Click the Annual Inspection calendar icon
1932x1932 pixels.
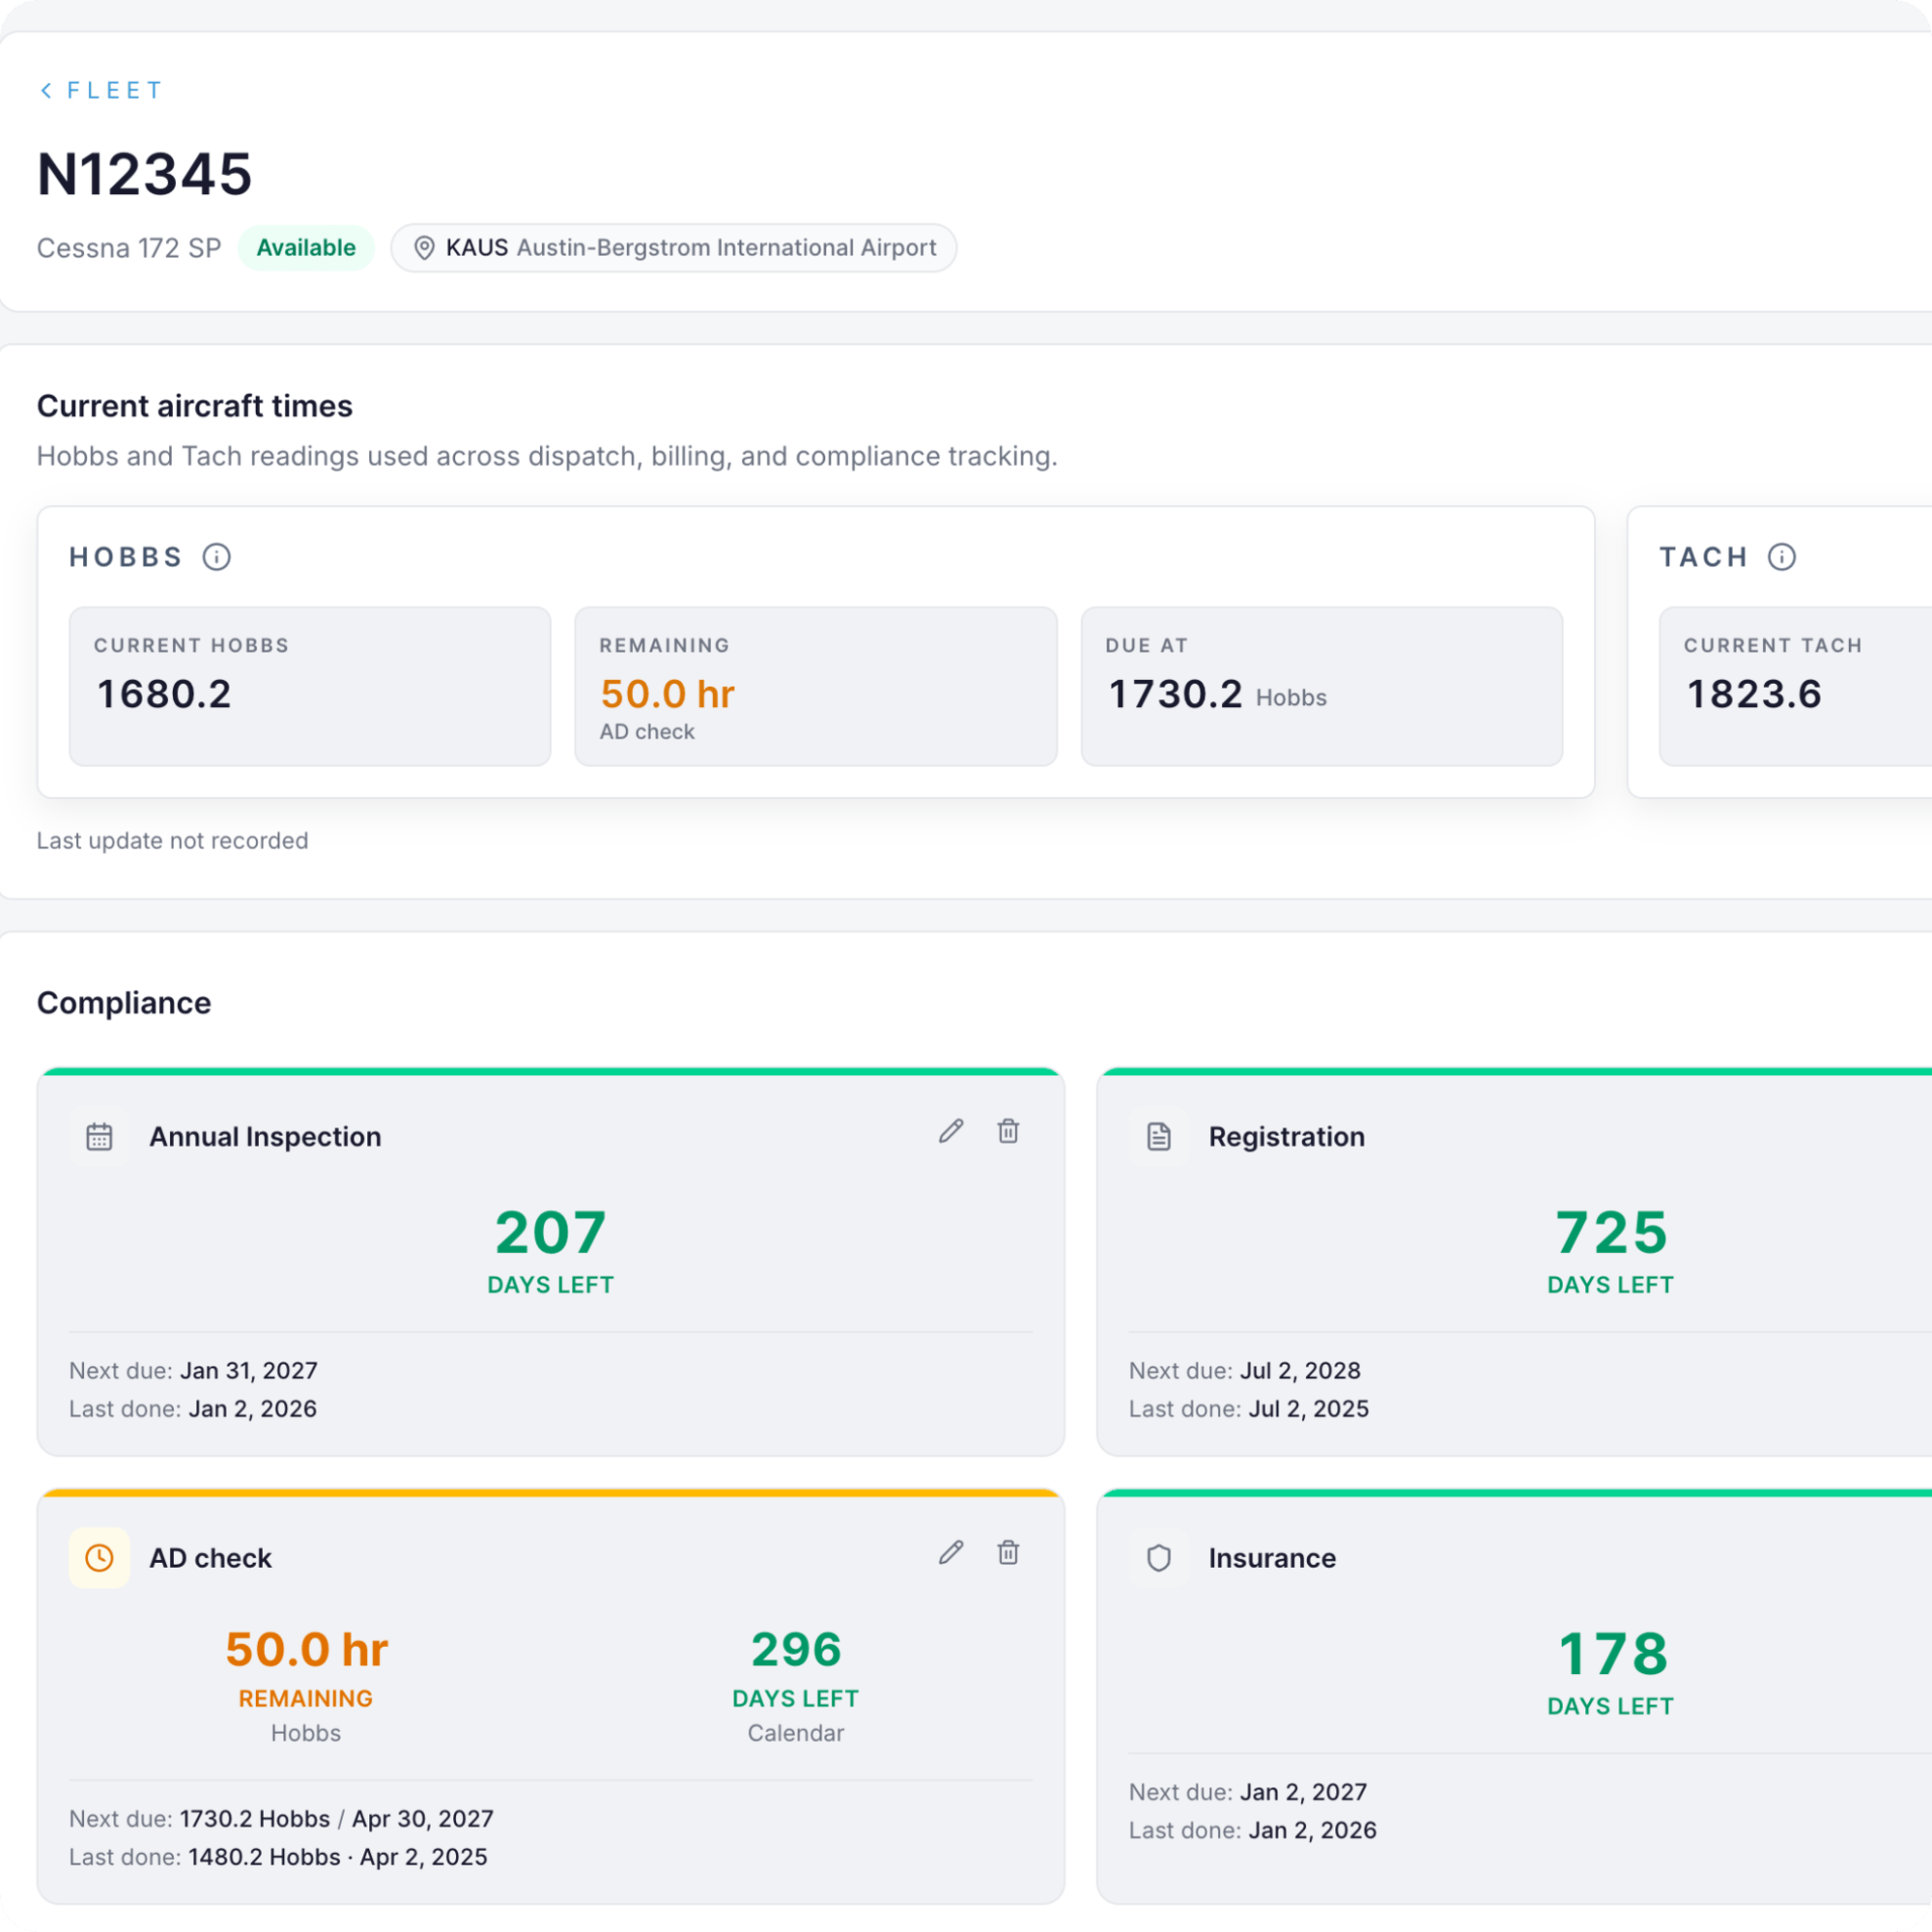tap(99, 1136)
